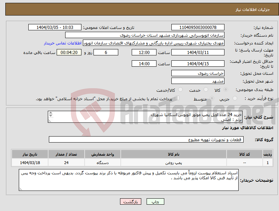Click the نام کالا column header
279x211 pixels.
pos(173,154)
